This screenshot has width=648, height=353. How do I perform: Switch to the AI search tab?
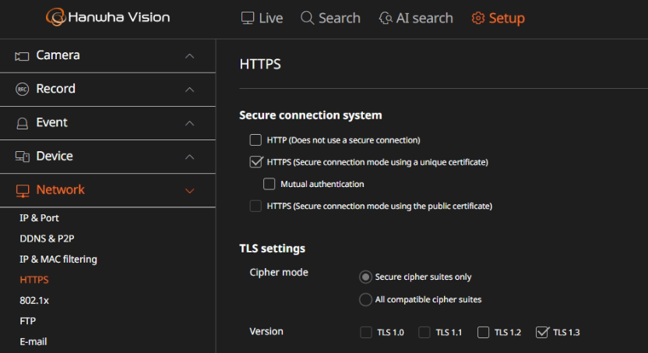[x=416, y=18]
